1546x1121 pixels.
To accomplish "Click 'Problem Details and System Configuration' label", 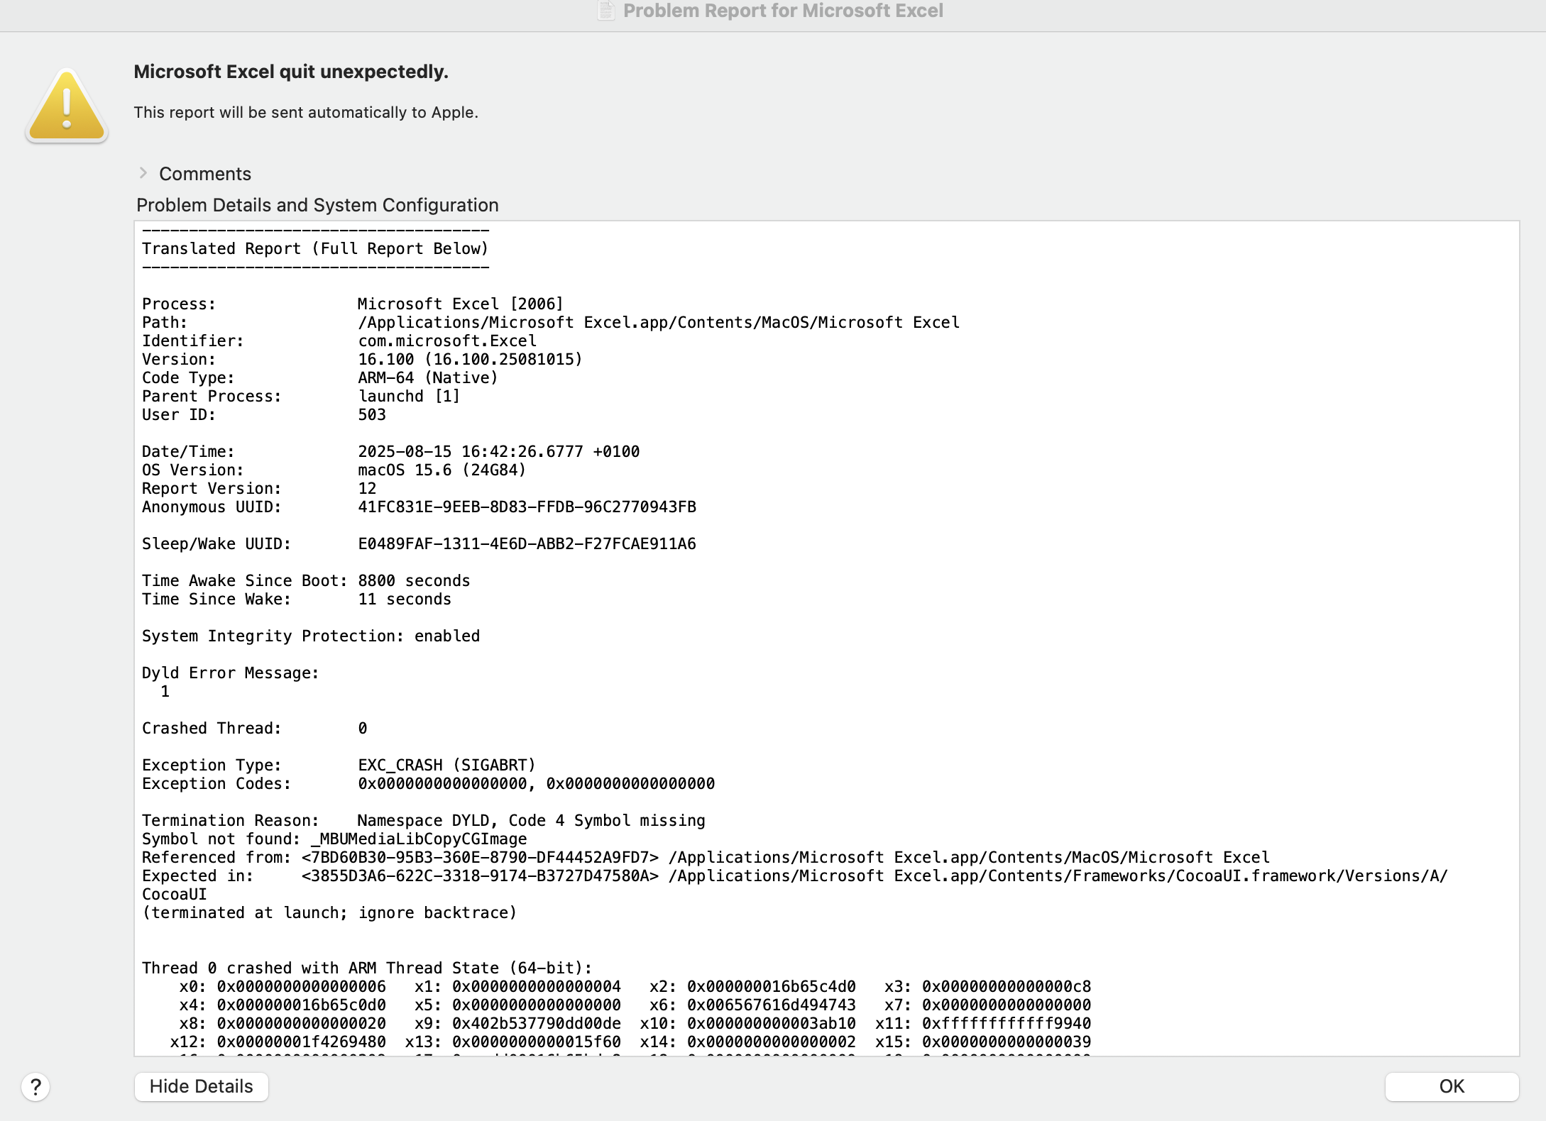I will click(x=317, y=205).
